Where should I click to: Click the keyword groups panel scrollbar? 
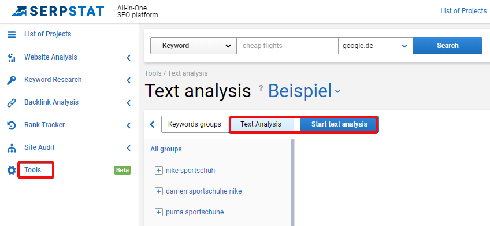click(x=293, y=183)
